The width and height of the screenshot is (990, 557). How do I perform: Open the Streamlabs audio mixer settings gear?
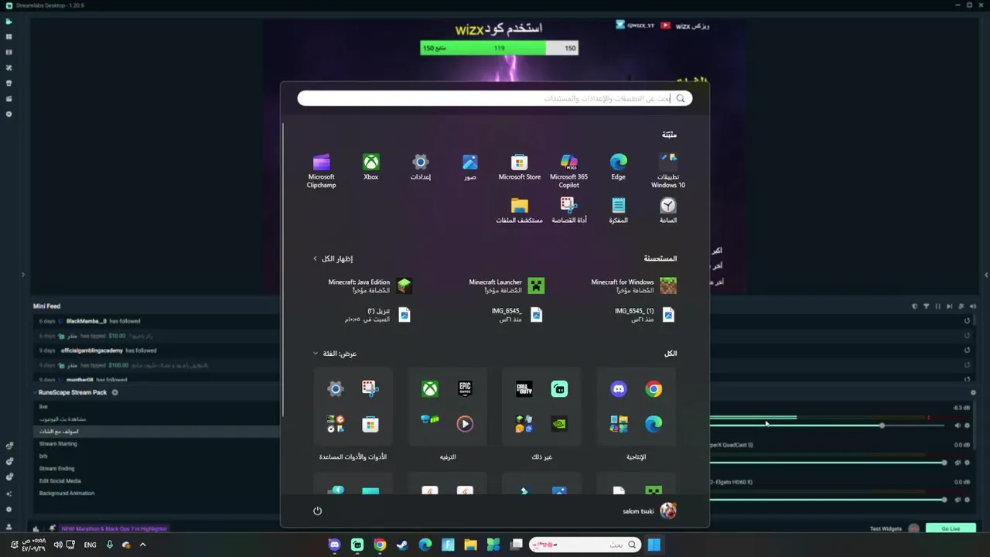click(x=973, y=393)
